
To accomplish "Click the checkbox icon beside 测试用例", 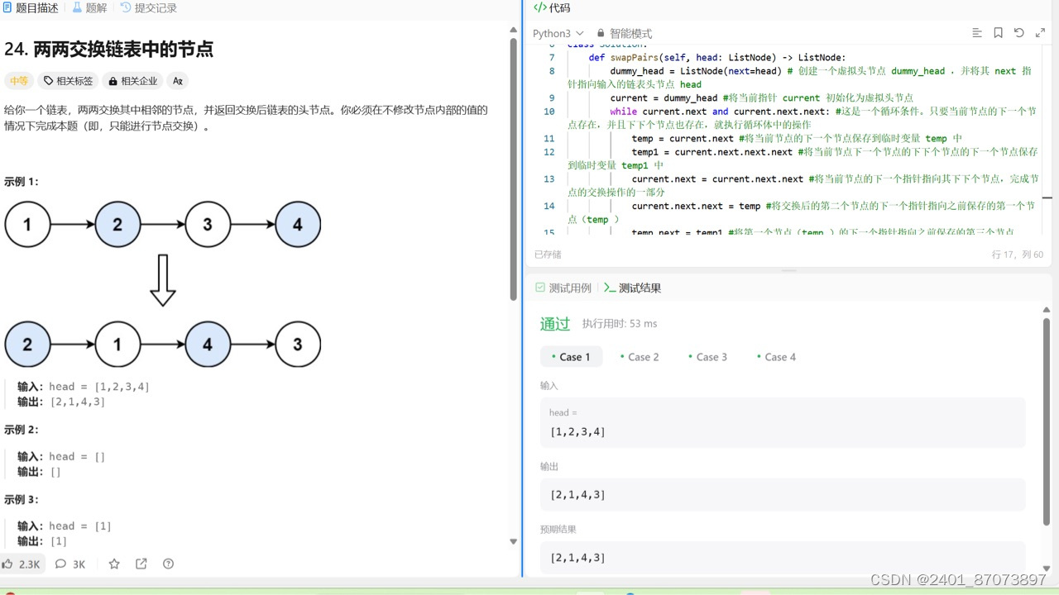I will [540, 288].
